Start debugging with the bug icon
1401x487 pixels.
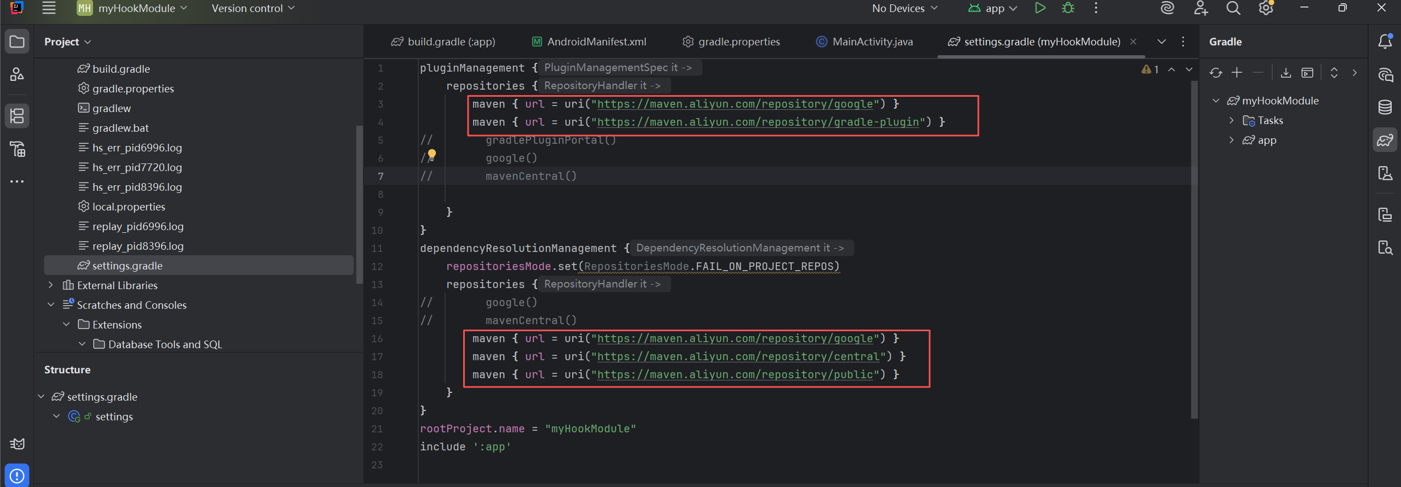pos(1068,8)
